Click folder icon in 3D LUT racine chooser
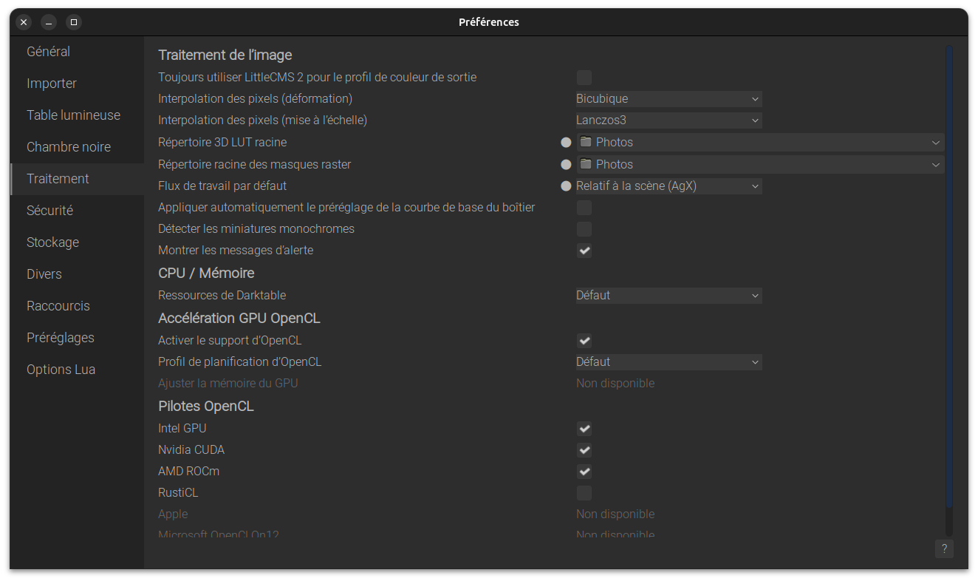The height and width of the screenshot is (581, 978). click(586, 142)
